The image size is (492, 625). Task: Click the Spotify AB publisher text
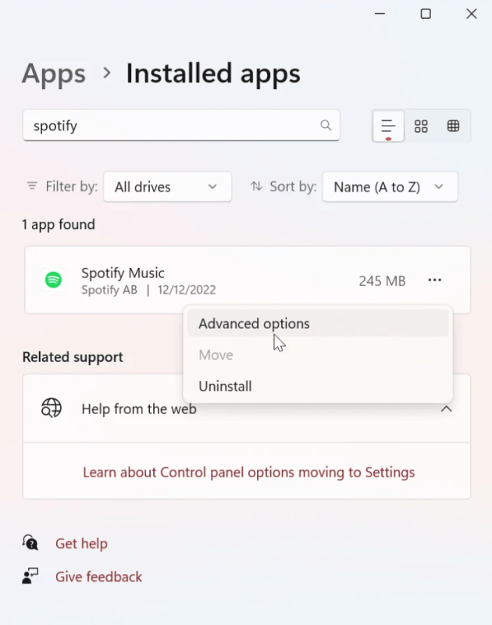pos(109,290)
